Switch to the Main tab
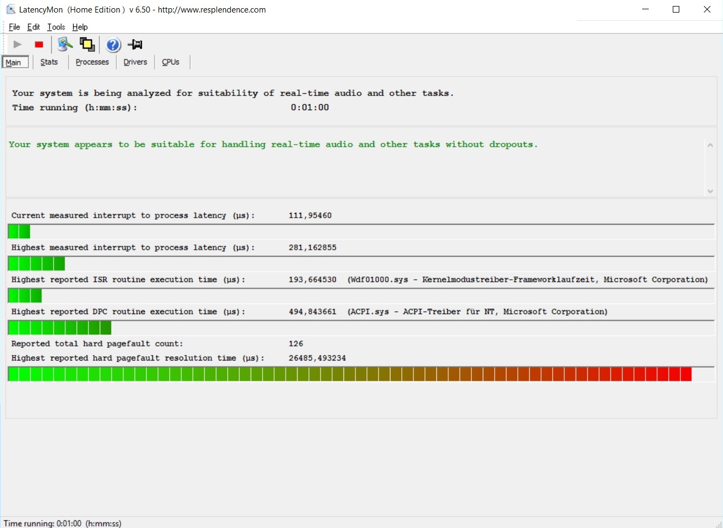This screenshot has width=723, height=528. [14, 62]
